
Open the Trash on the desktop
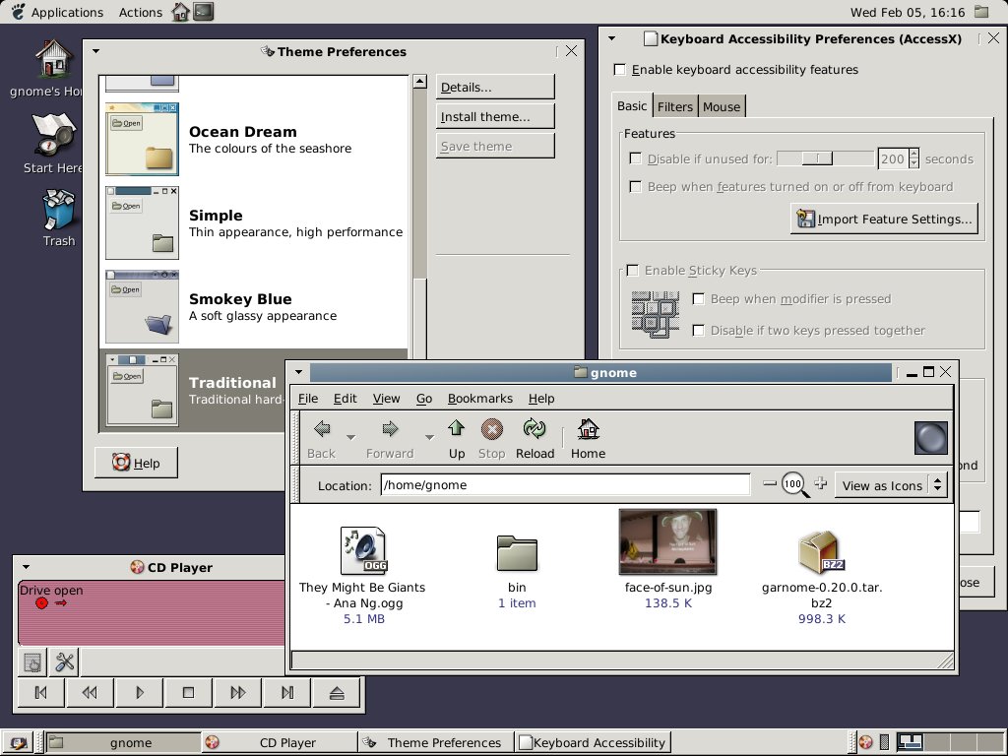click(58, 210)
